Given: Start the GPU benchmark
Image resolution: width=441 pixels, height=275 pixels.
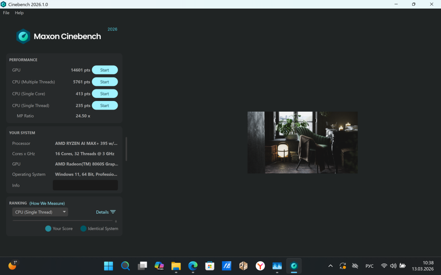Looking at the screenshot, I should [x=105, y=70].
